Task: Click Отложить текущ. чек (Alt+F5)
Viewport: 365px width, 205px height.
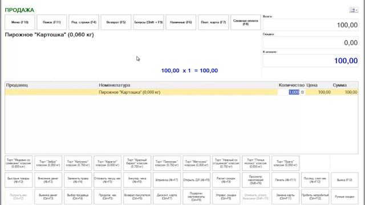Action: (x=108, y=180)
